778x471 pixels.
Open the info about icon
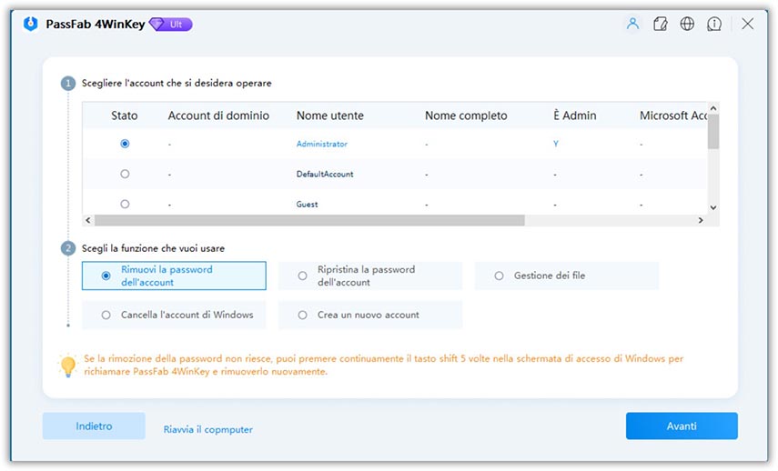(714, 24)
